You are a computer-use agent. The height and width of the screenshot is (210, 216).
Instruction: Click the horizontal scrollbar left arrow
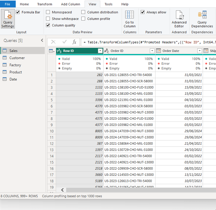pos(62,190)
